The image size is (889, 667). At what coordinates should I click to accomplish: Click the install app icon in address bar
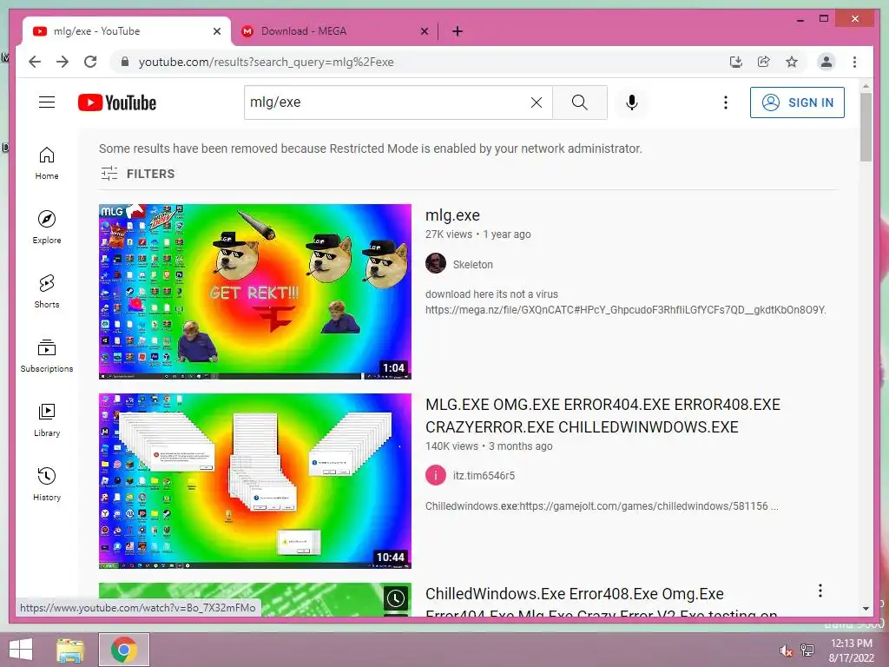click(x=736, y=62)
